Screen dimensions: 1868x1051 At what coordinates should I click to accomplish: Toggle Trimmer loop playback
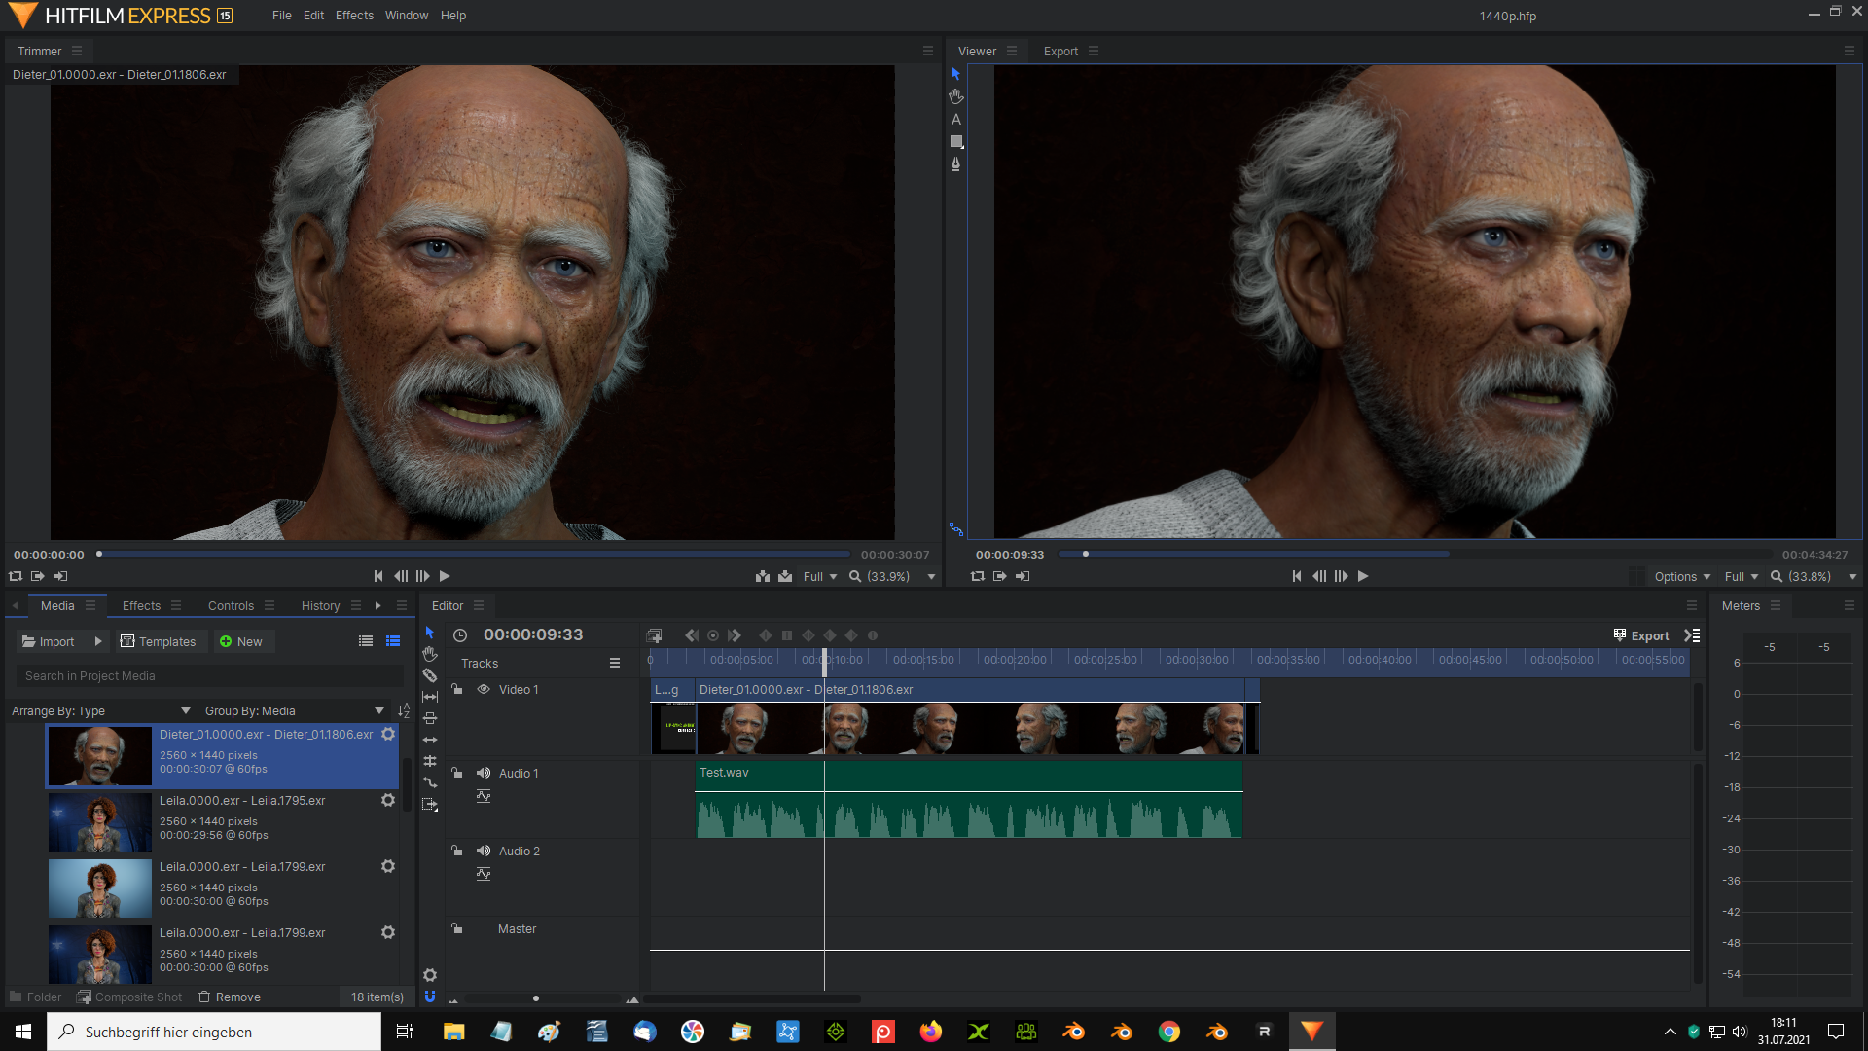16,576
